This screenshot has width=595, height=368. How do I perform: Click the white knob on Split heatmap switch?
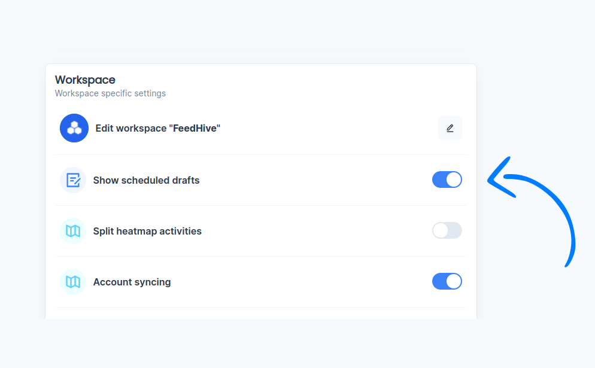[441, 230]
